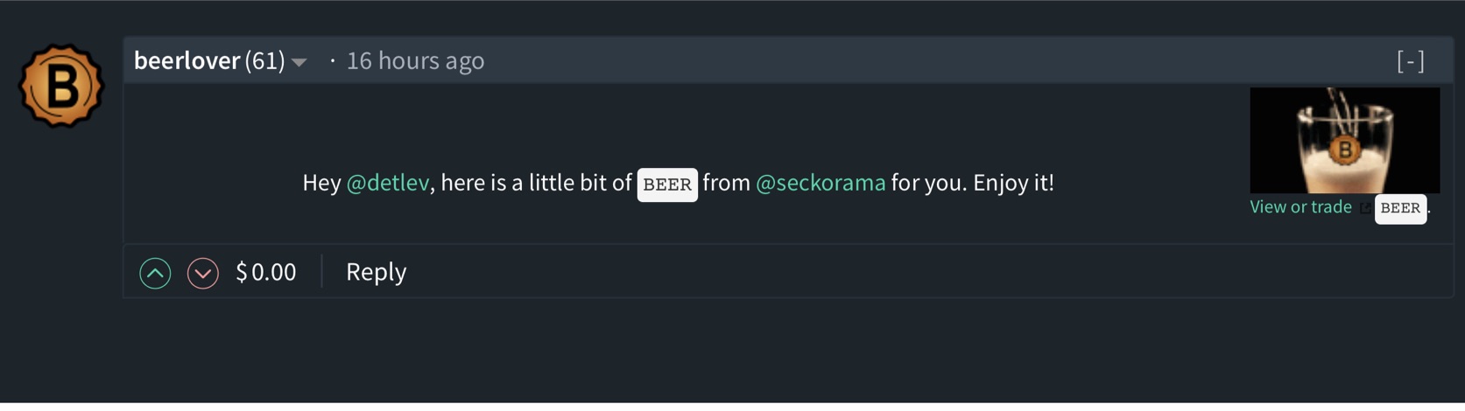Click Reply under the comment
Screen dimensions: 1465x411
(376, 272)
